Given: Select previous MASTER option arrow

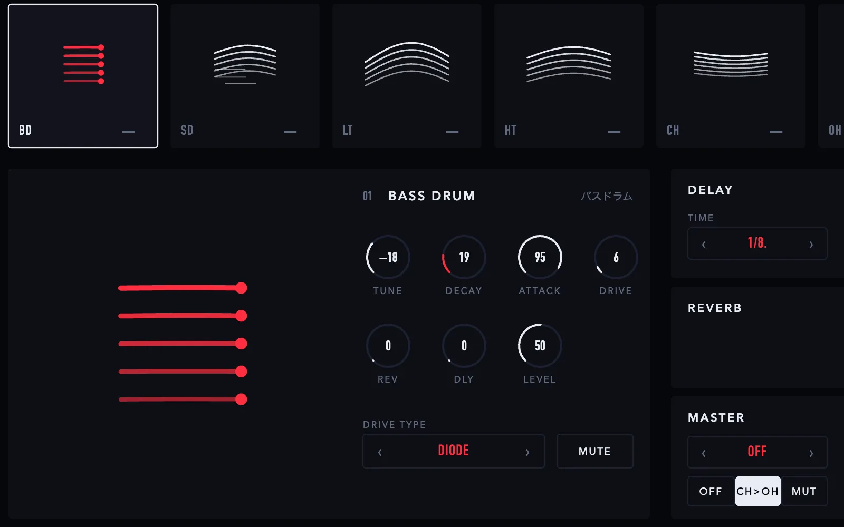Looking at the screenshot, I should tap(704, 453).
